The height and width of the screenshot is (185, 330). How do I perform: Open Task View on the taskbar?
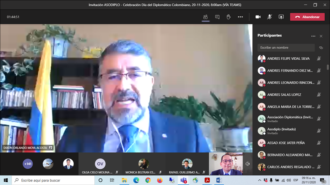(x=112, y=180)
